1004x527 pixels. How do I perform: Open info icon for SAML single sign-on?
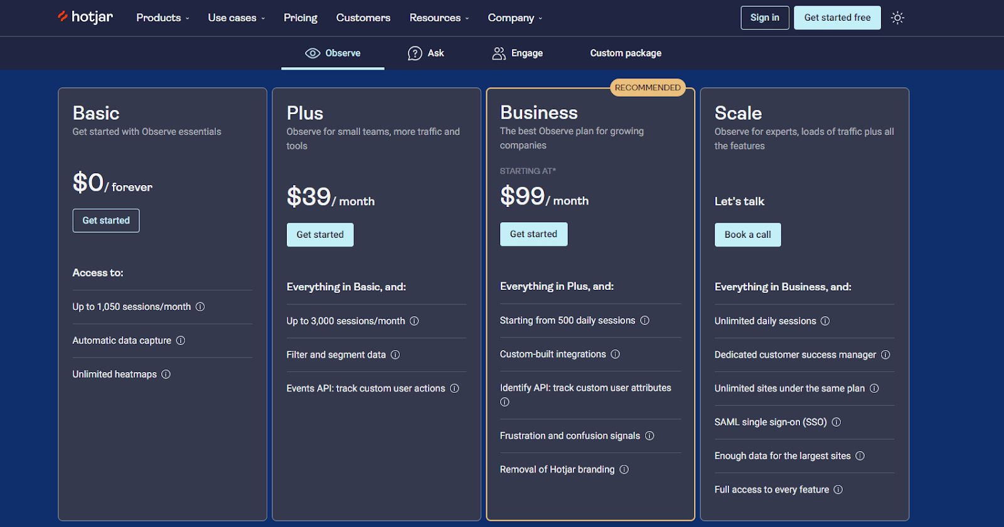pos(836,422)
